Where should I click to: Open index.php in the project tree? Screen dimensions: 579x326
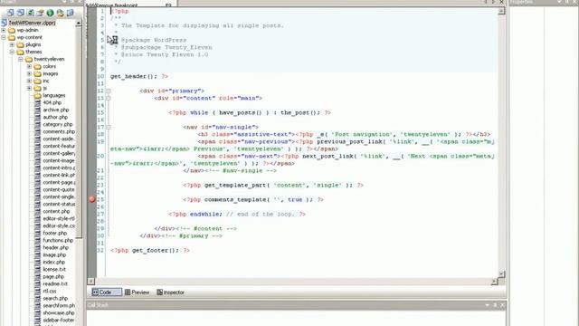point(53,262)
